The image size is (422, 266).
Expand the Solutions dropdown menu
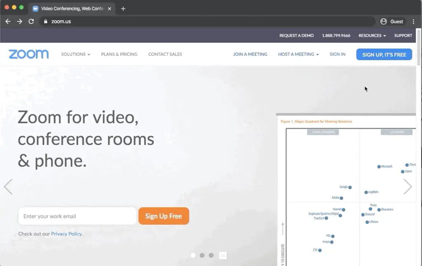(x=75, y=54)
